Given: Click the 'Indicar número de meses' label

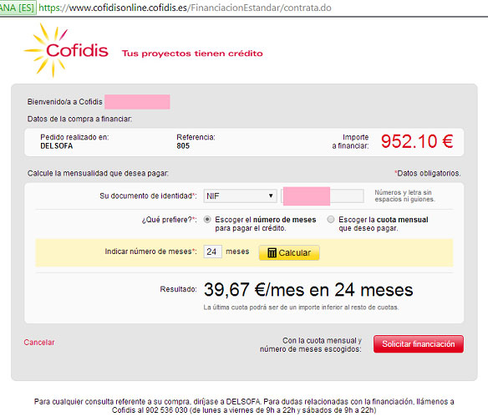Looking at the screenshot, I should (x=150, y=252).
